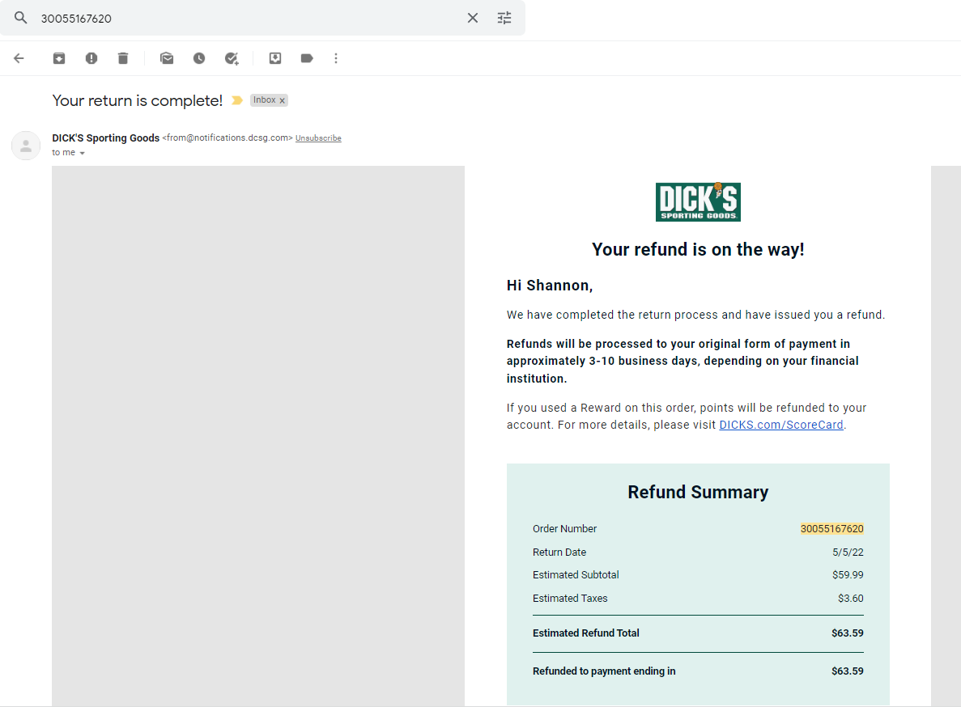
Task: Click the DICK'S Sporting Goods logo
Action: (698, 202)
